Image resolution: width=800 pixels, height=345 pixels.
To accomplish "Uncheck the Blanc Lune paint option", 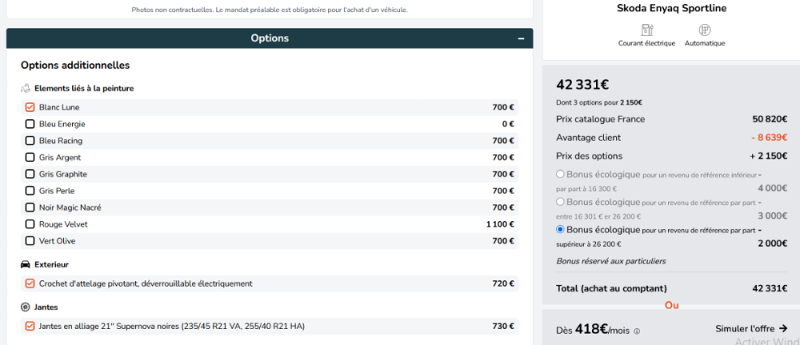I will 30,107.
